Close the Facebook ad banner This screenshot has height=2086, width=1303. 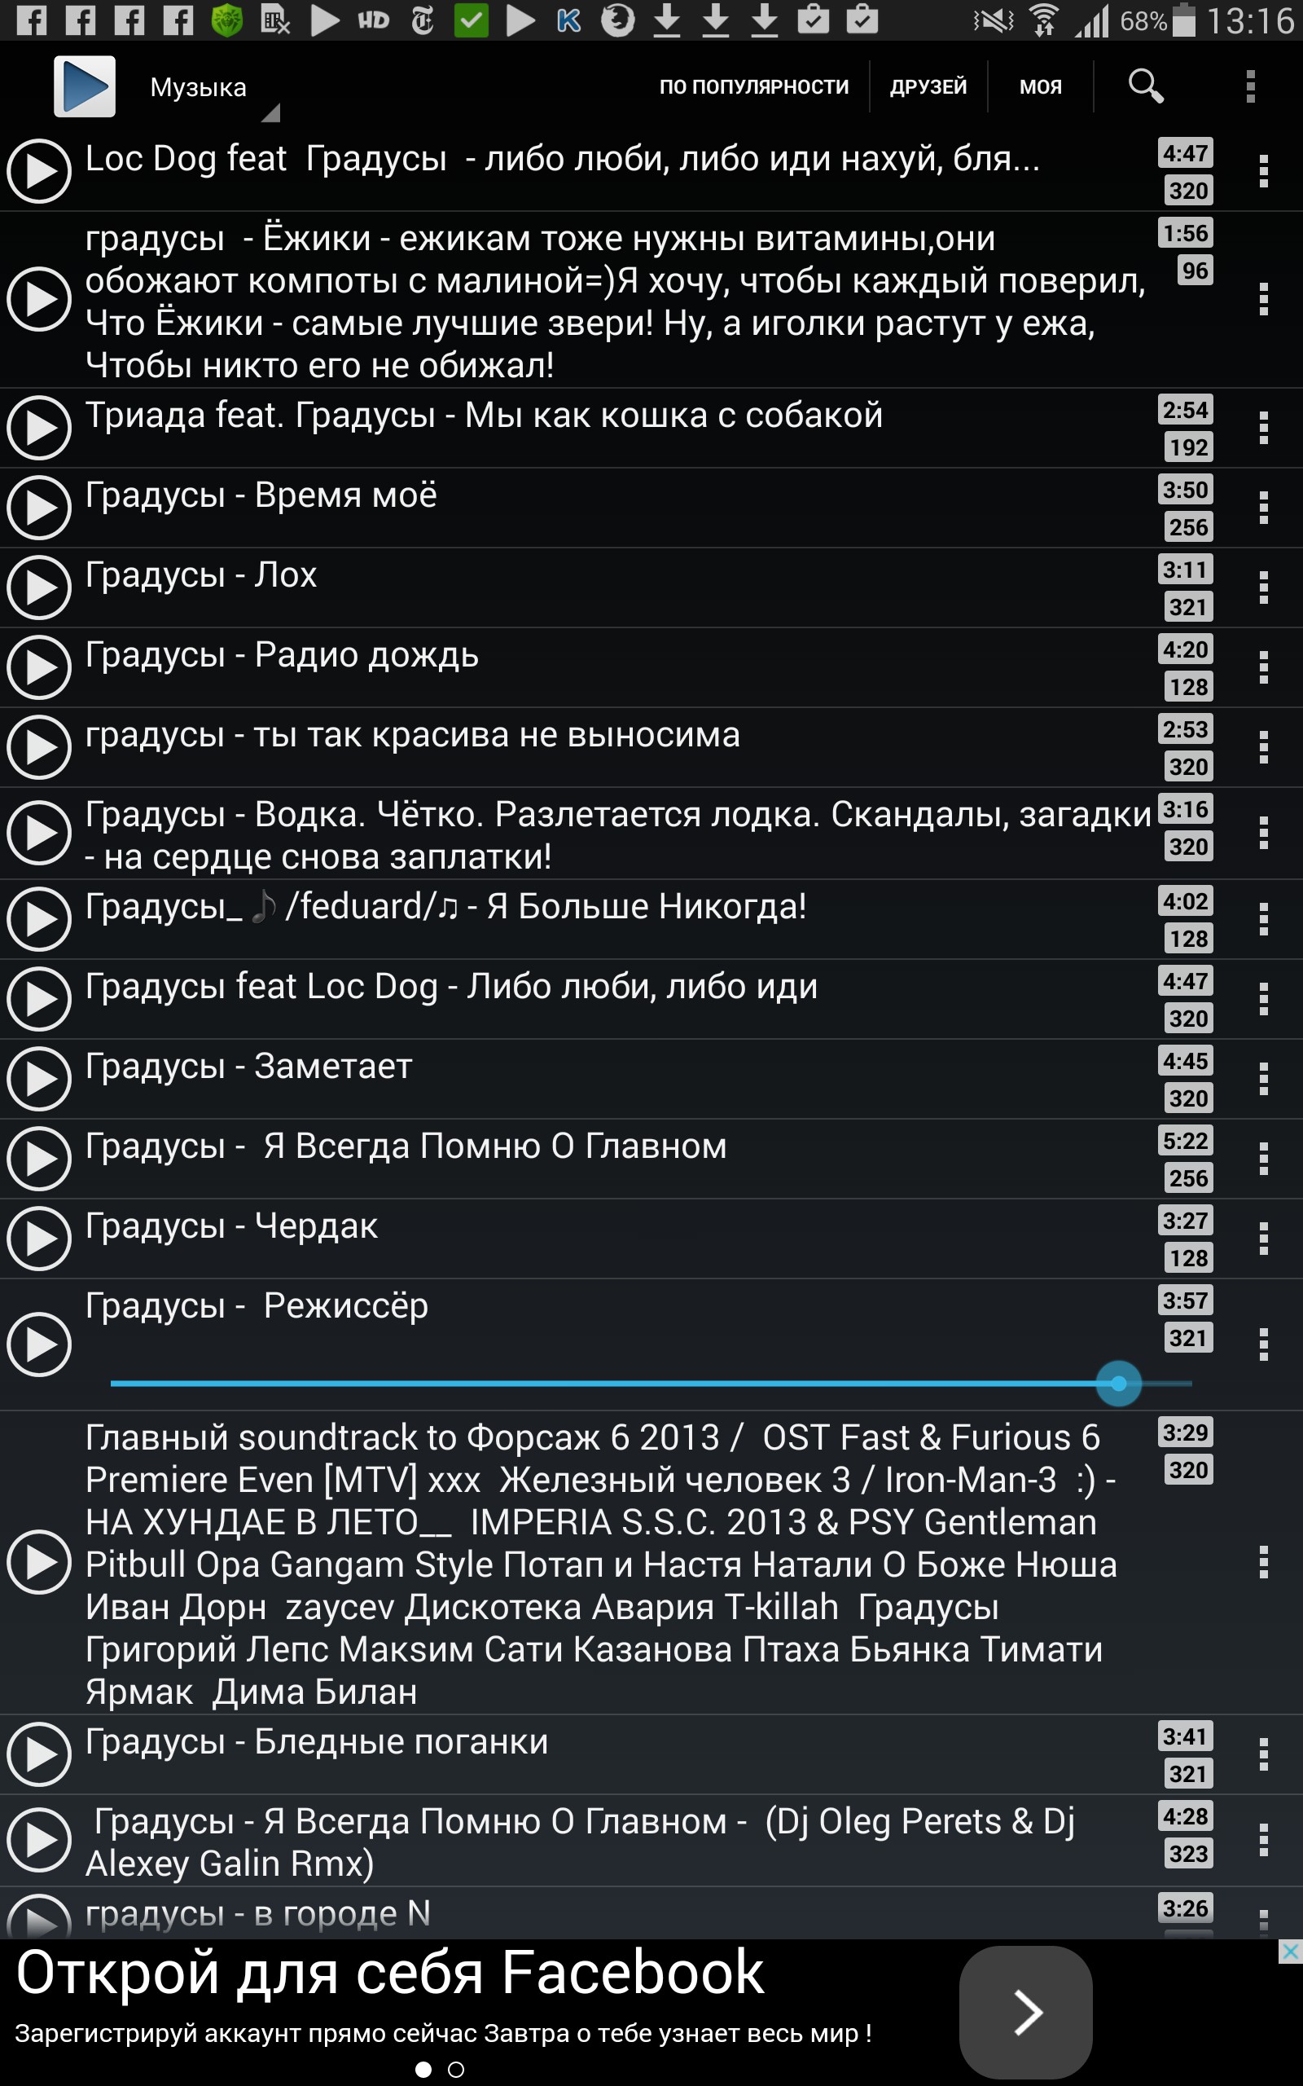coord(1290,1952)
